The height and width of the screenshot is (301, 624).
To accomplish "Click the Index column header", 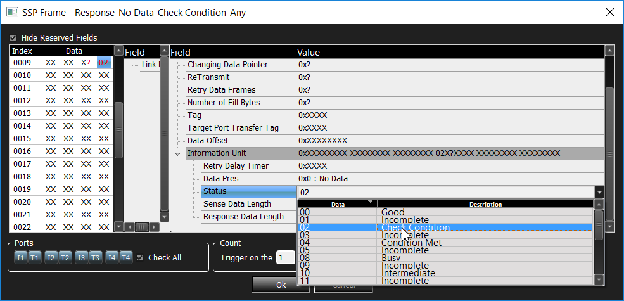I will pos(23,51).
